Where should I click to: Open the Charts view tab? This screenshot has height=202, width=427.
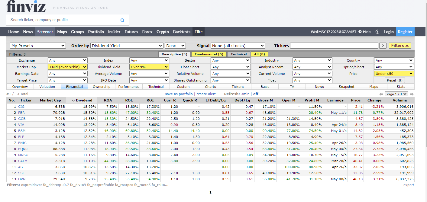(210, 87)
